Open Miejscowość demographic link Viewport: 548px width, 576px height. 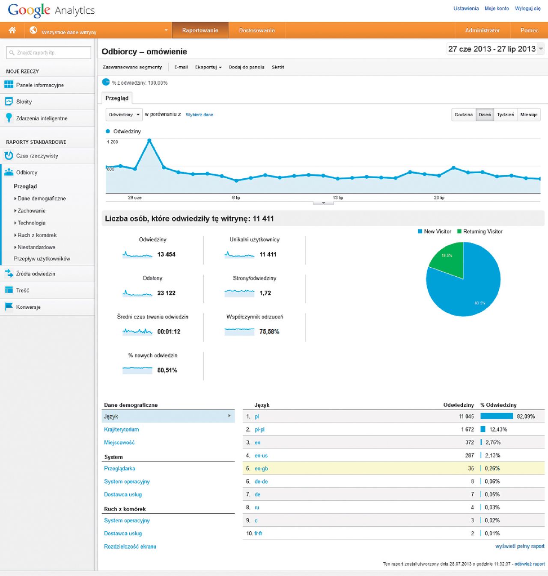click(119, 443)
